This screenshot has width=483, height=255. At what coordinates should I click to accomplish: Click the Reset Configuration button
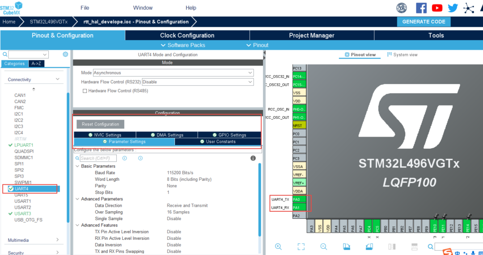pyautogui.click(x=101, y=124)
